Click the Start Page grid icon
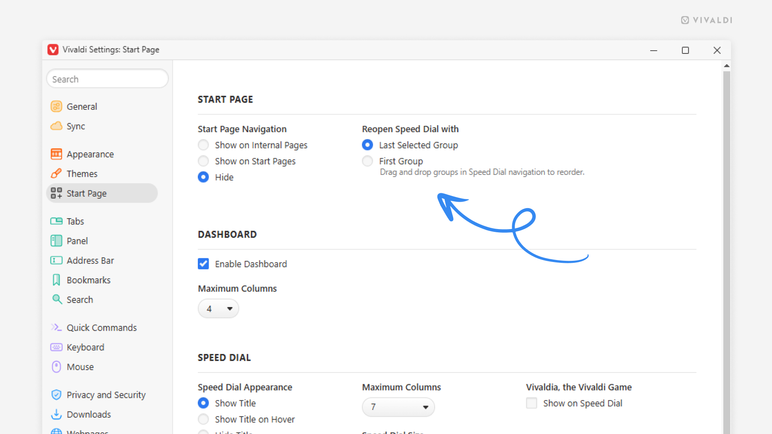 point(56,193)
